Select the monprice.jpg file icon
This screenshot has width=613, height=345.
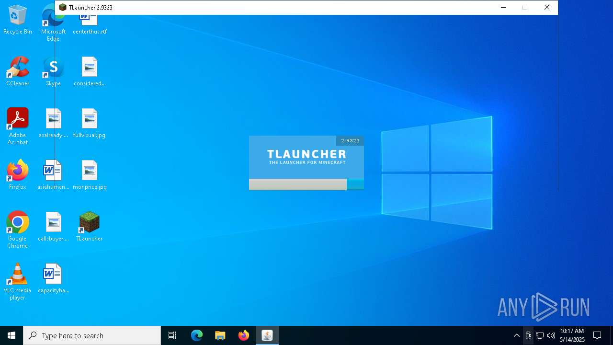(x=90, y=175)
